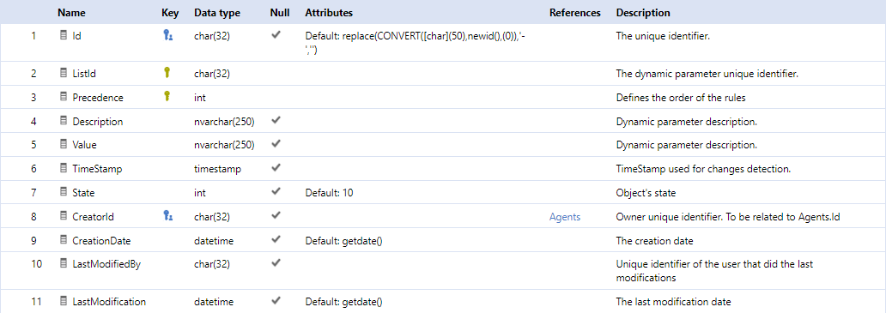Click the Description column header

tap(643, 12)
